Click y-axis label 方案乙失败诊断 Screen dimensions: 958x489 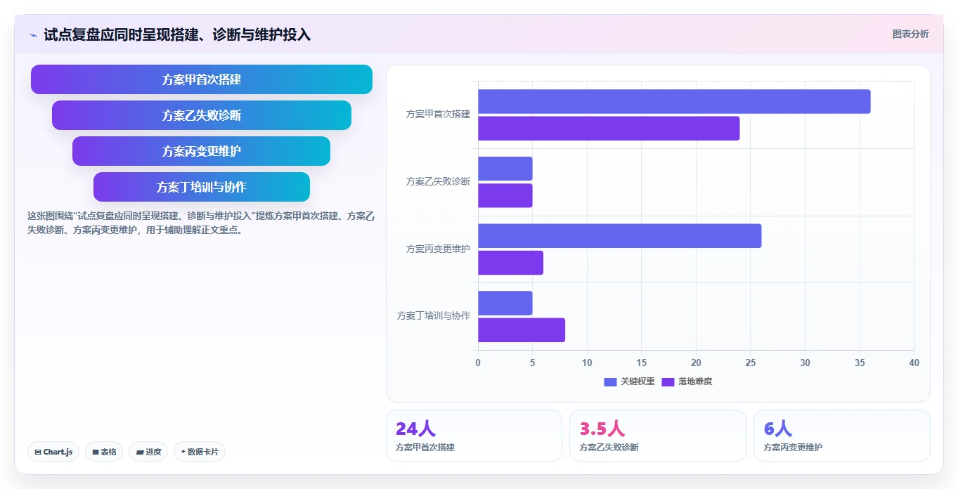pos(438,181)
